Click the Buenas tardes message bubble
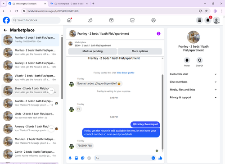225x164 pixels. [x=99, y=84]
